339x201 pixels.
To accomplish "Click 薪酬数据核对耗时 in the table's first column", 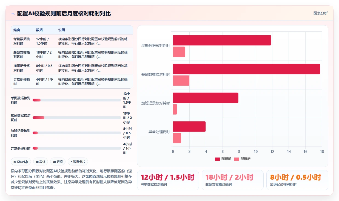I will (22, 55).
